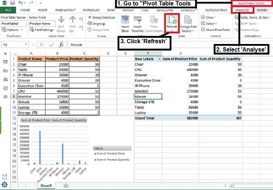Screen dimensions: 273x190
Task: Click the add new sheet plus icon
Action: pos(66,186)
